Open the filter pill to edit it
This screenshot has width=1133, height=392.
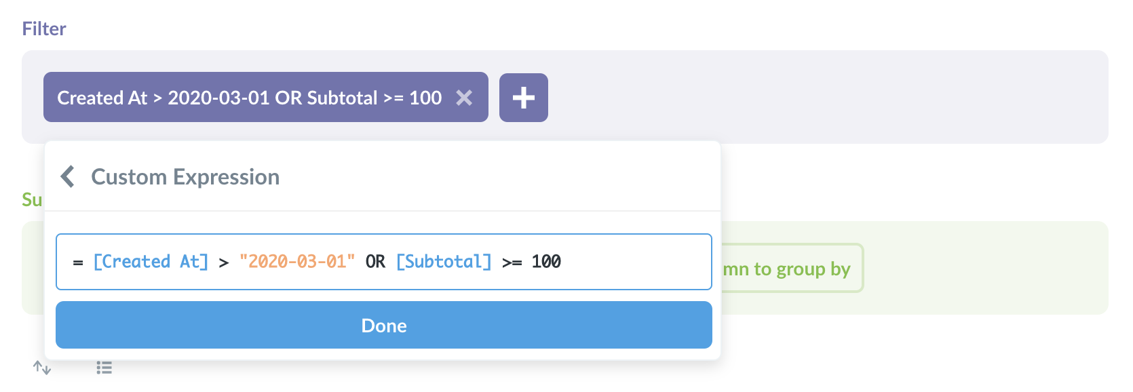[250, 98]
